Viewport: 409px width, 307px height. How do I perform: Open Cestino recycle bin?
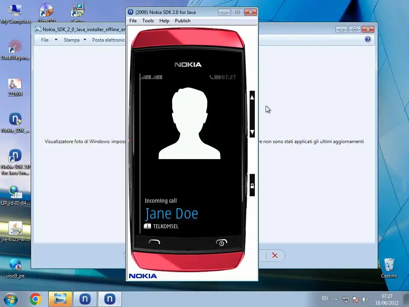click(389, 268)
